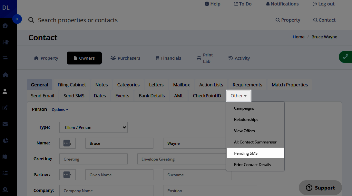The width and height of the screenshot is (352, 196).
Task: Open the calendar icon in the left sidebar
Action: click(x=5, y=157)
